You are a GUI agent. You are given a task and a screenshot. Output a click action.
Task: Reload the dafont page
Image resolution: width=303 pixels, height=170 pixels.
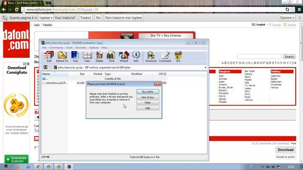(17, 9)
